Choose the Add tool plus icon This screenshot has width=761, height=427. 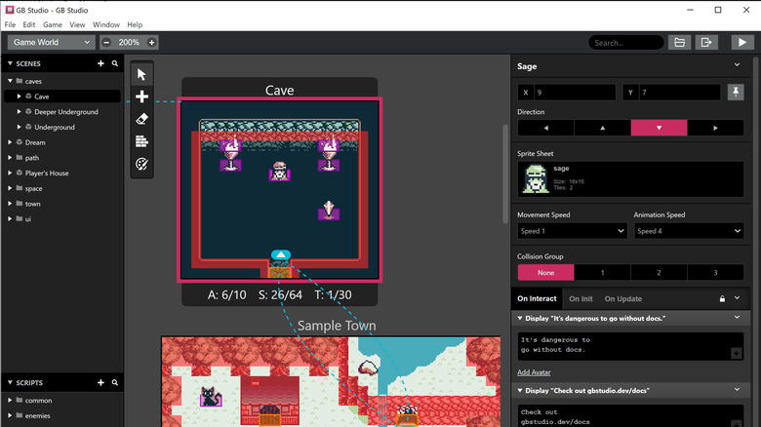point(141,97)
